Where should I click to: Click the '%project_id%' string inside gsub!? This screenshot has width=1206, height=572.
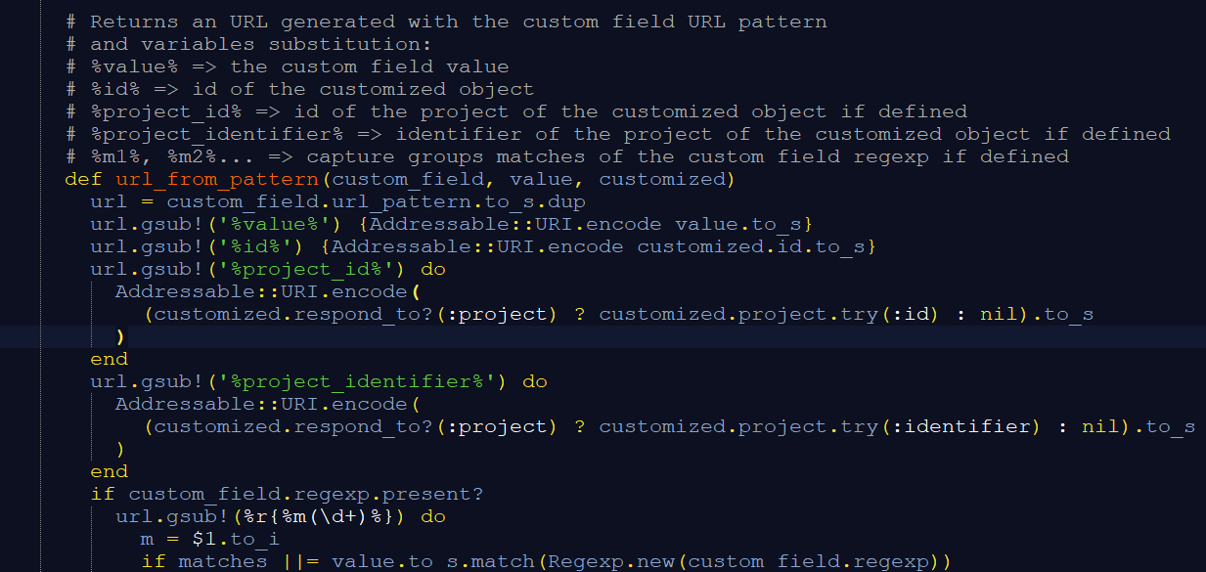tap(307, 269)
